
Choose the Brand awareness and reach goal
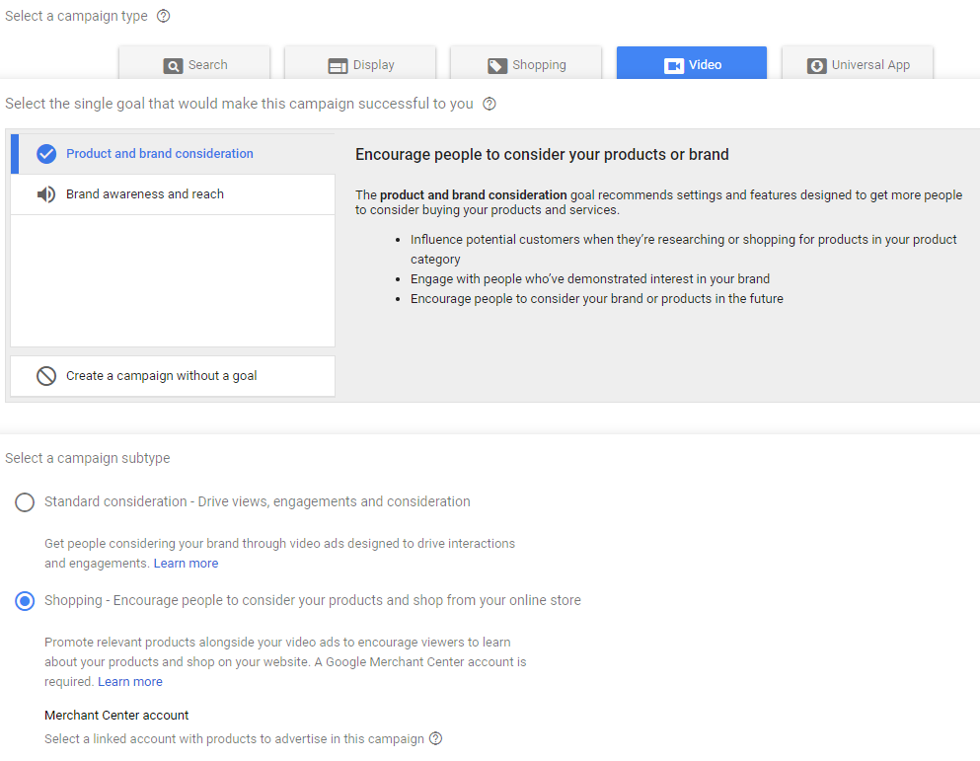coord(145,194)
